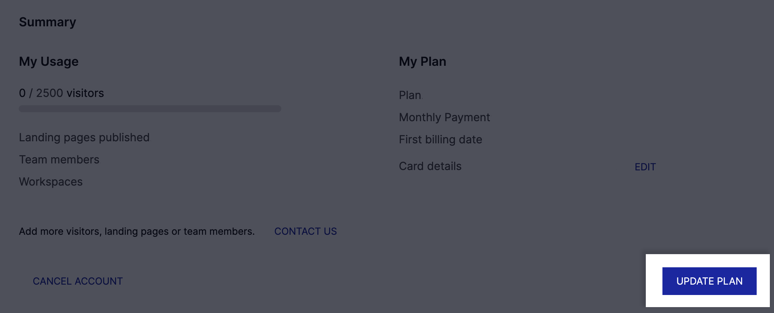Click the Plan row label
The image size is (774, 313).
(x=410, y=95)
